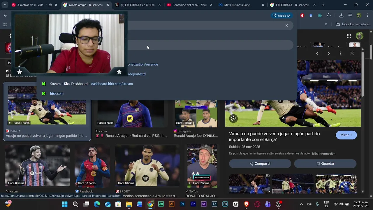This screenshot has width=373, height=210.
Task: Open the blue graduation-cap extension icon
Action: point(311,15)
